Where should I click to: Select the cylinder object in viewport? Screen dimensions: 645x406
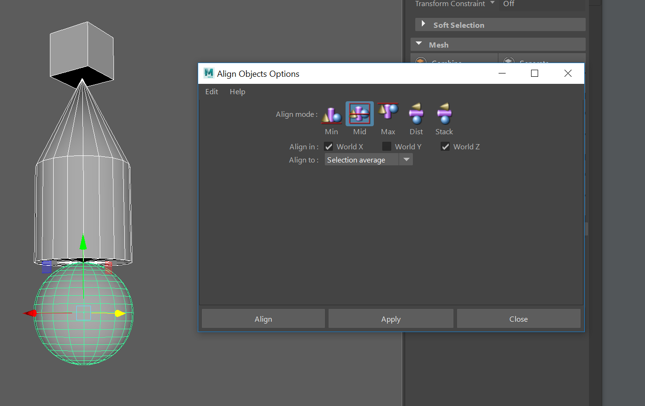(x=83, y=212)
